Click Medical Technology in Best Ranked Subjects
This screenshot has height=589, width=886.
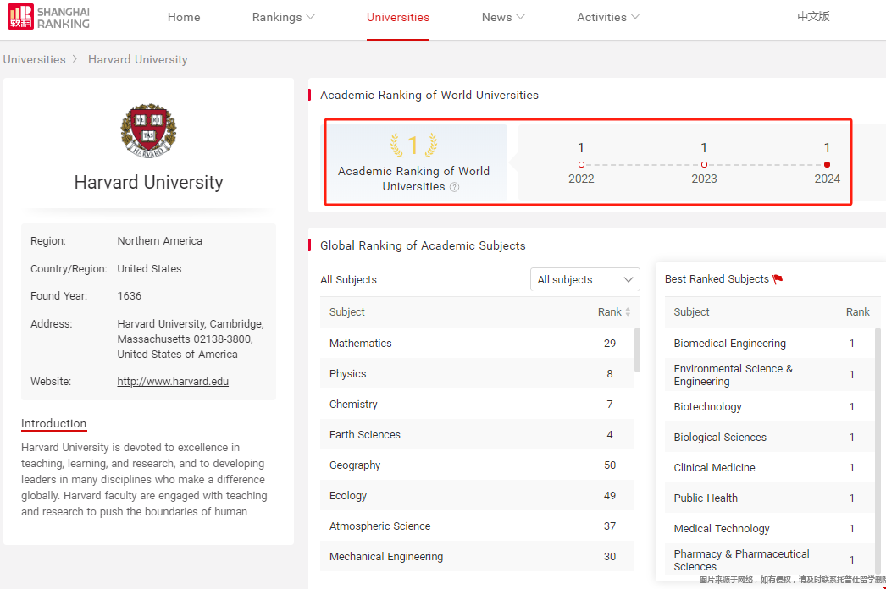coord(769,529)
